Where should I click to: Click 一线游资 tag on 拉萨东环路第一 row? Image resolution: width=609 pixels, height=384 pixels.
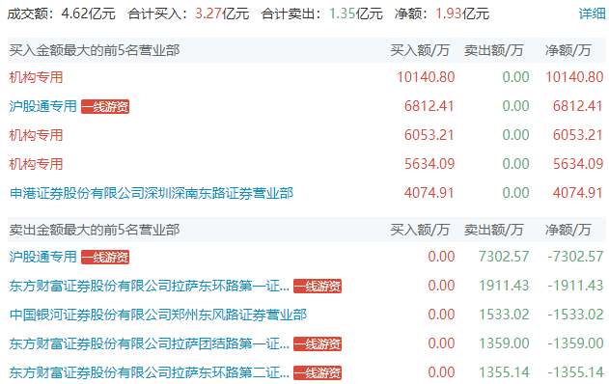[x=318, y=286]
